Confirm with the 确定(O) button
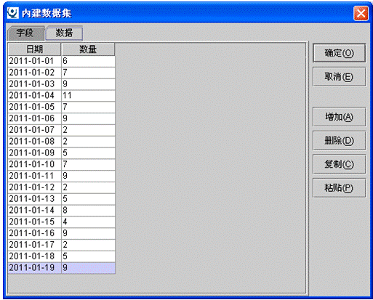The image size is (373, 300). (339, 53)
